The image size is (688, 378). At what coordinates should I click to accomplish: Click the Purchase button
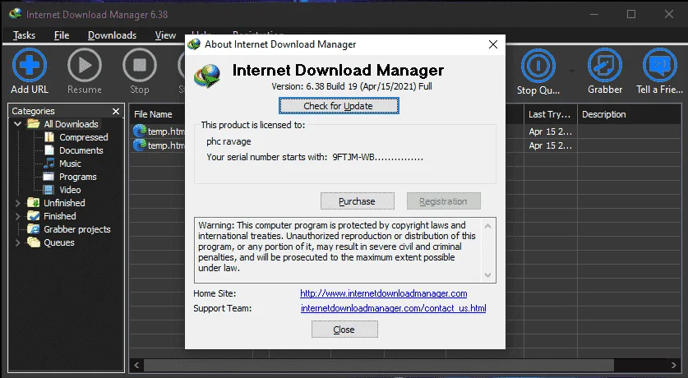pos(358,201)
